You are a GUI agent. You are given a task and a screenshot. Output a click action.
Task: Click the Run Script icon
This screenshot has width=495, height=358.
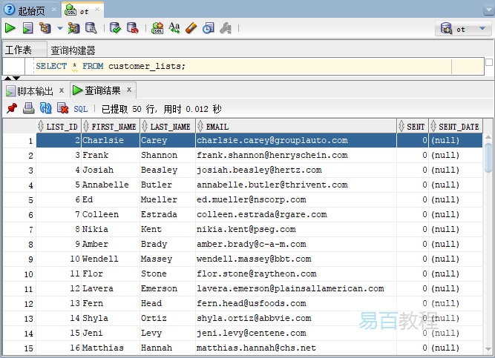(27, 28)
